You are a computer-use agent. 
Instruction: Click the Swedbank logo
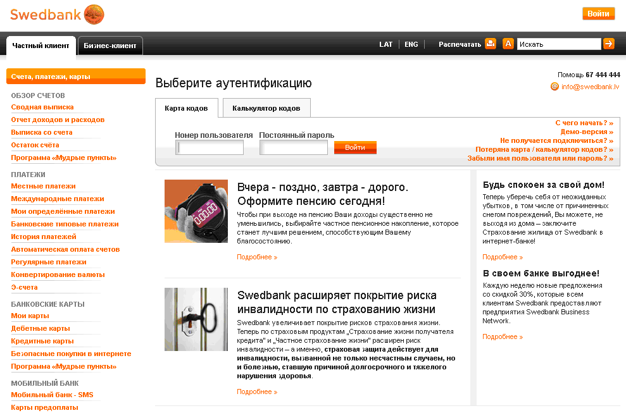(57, 15)
